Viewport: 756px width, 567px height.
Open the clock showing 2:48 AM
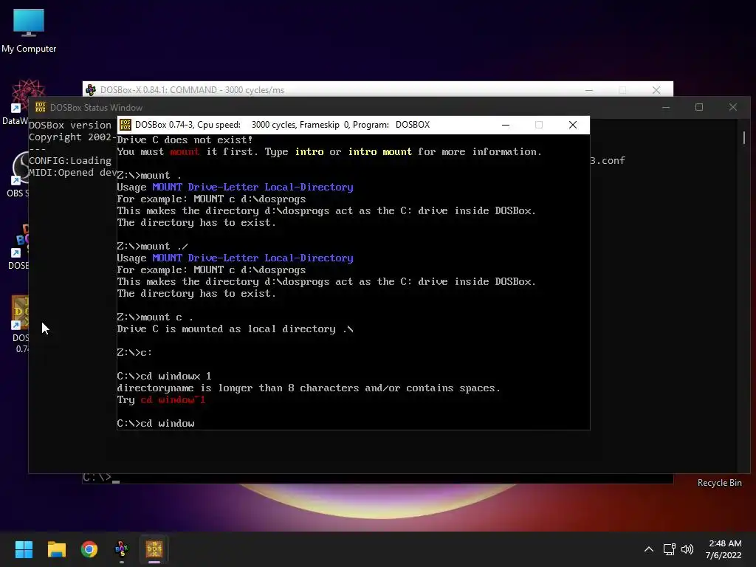click(724, 549)
